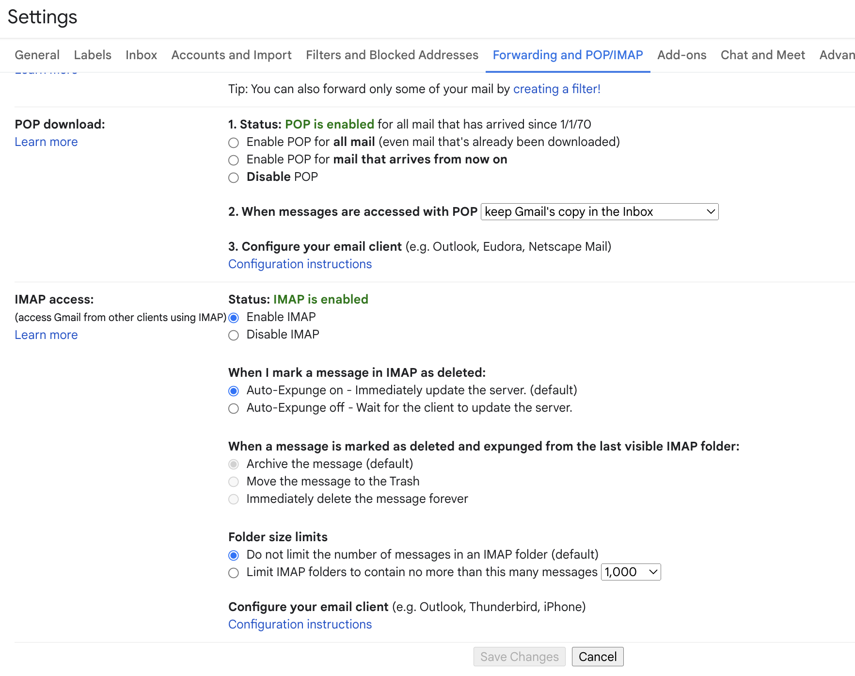Open Accounts and Import tab

click(x=231, y=55)
